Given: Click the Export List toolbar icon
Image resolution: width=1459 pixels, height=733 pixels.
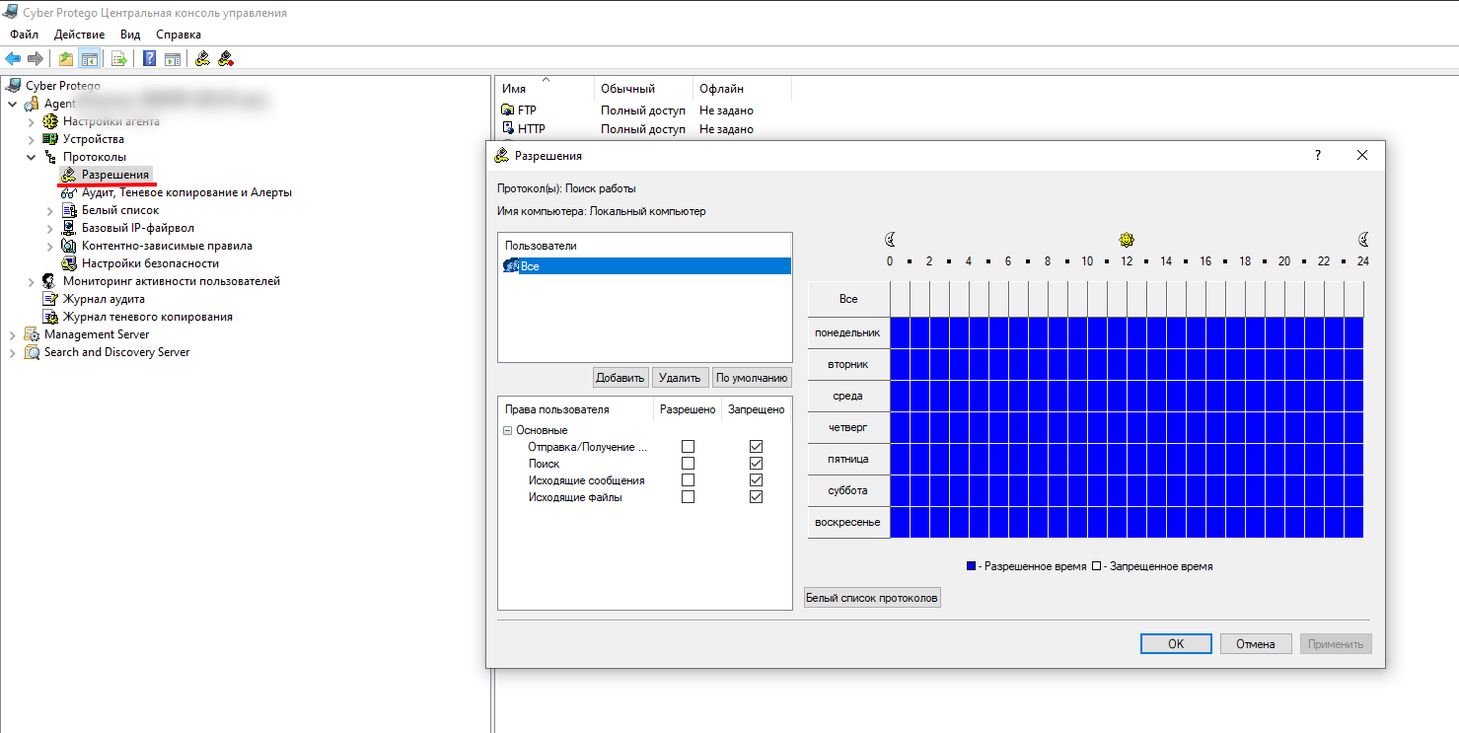Looking at the screenshot, I should click(x=118, y=59).
